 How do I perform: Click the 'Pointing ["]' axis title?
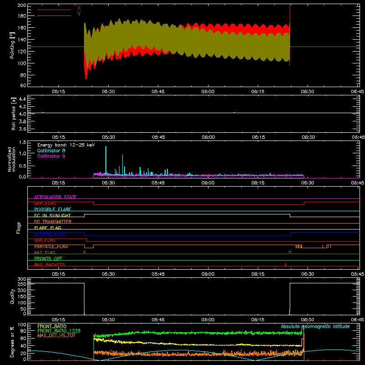pyautogui.click(x=12, y=45)
